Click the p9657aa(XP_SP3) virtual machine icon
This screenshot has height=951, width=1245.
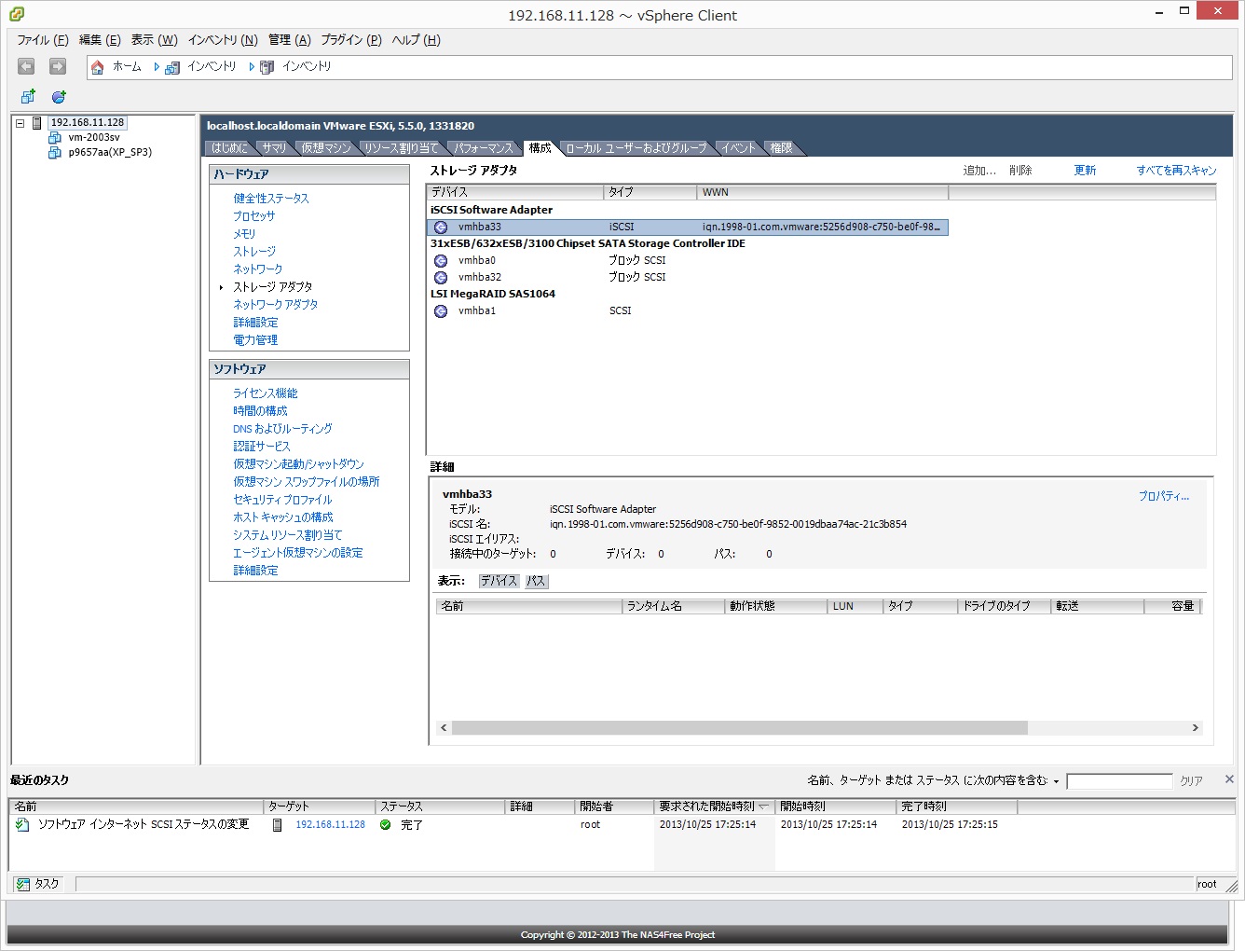(x=55, y=152)
